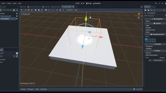The image size is (166, 93).
Task: Open sun and environment settings dots
Action: [x=63, y=10]
